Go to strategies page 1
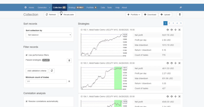This screenshot has height=107, width=204. click(165, 23)
